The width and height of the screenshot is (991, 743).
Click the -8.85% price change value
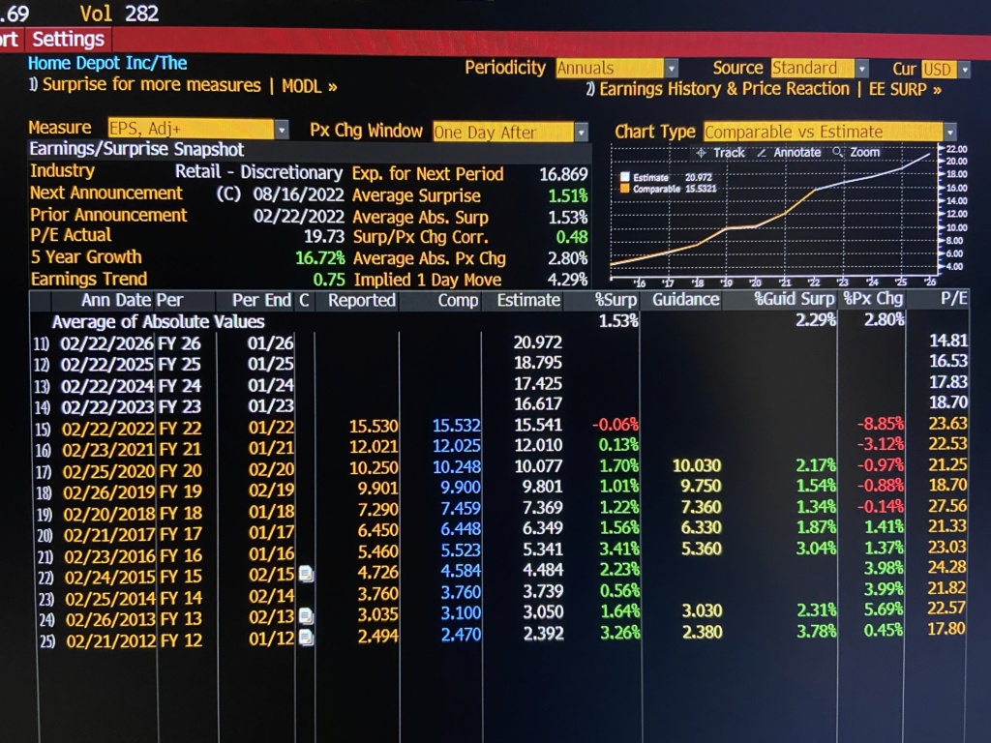[x=881, y=424]
